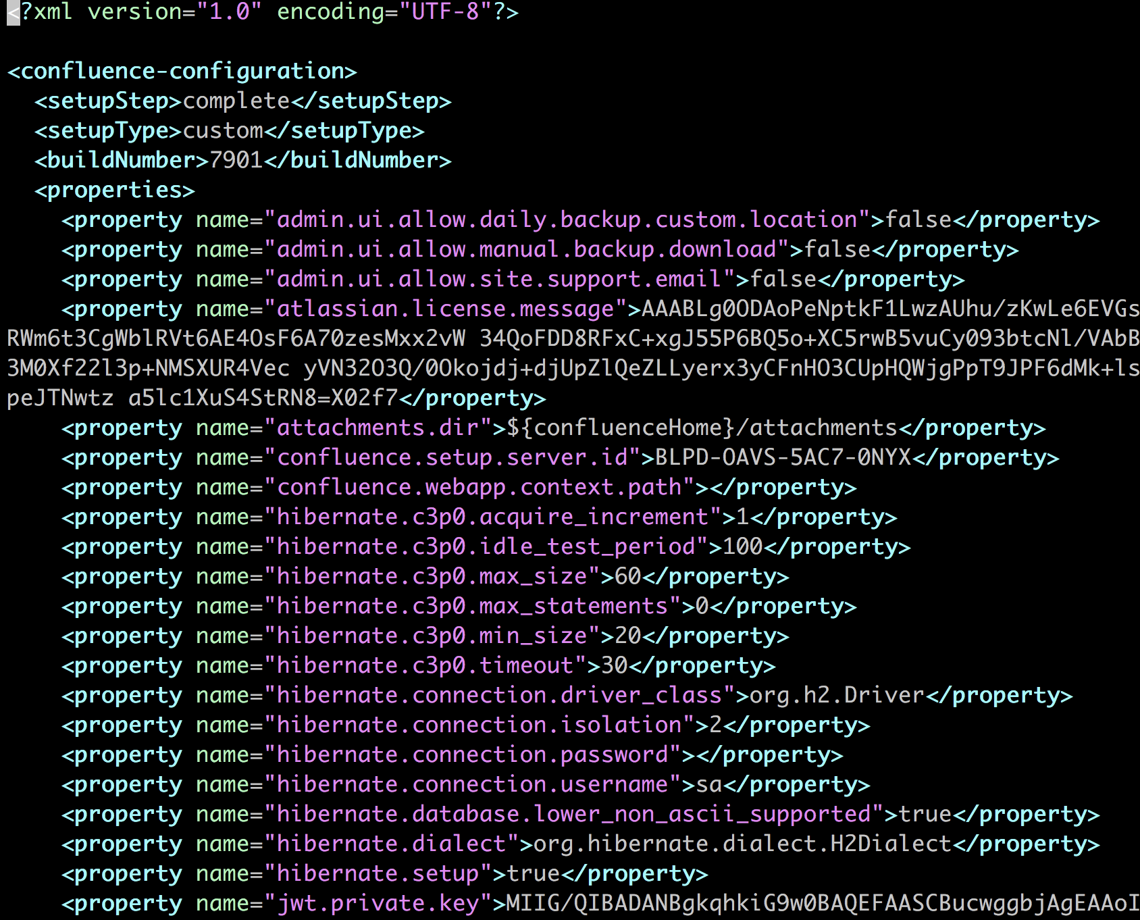Click the buildNumber value 7901
This screenshot has width=1140, height=920.
[x=236, y=160]
